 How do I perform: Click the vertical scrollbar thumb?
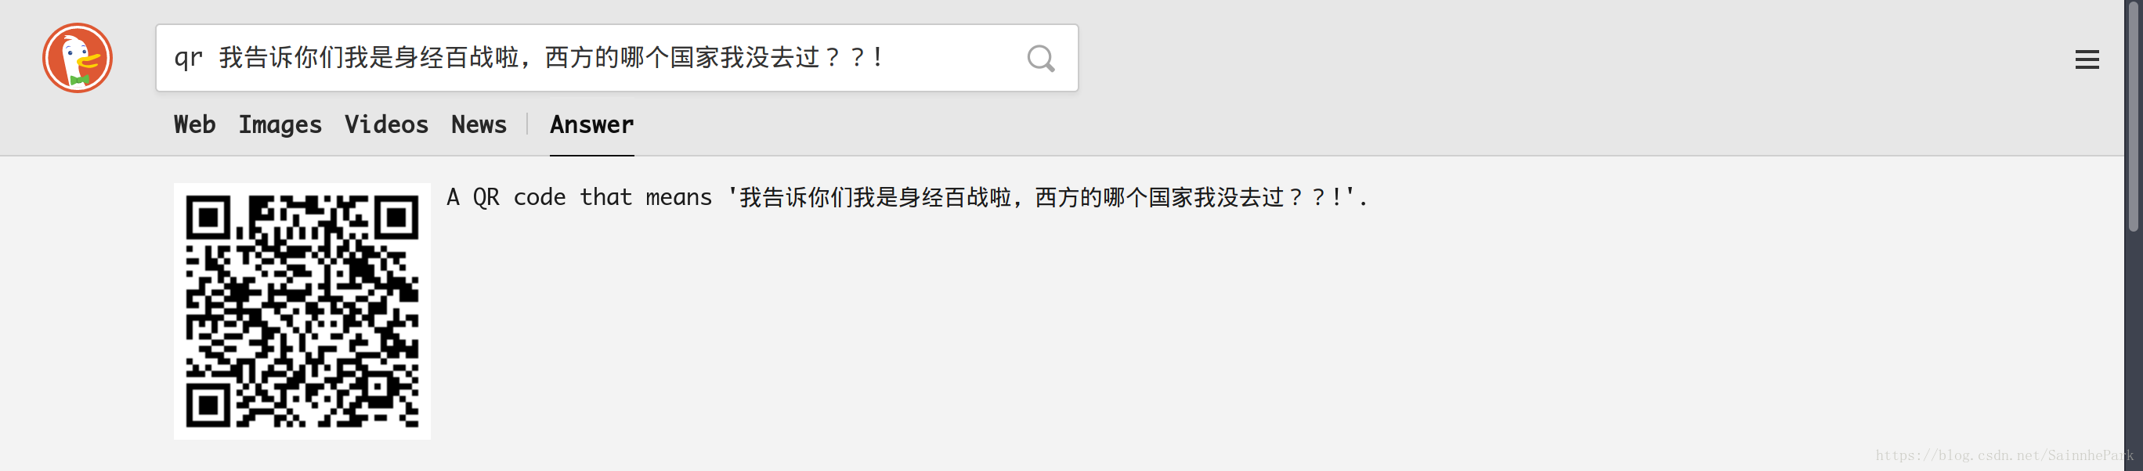(2133, 117)
